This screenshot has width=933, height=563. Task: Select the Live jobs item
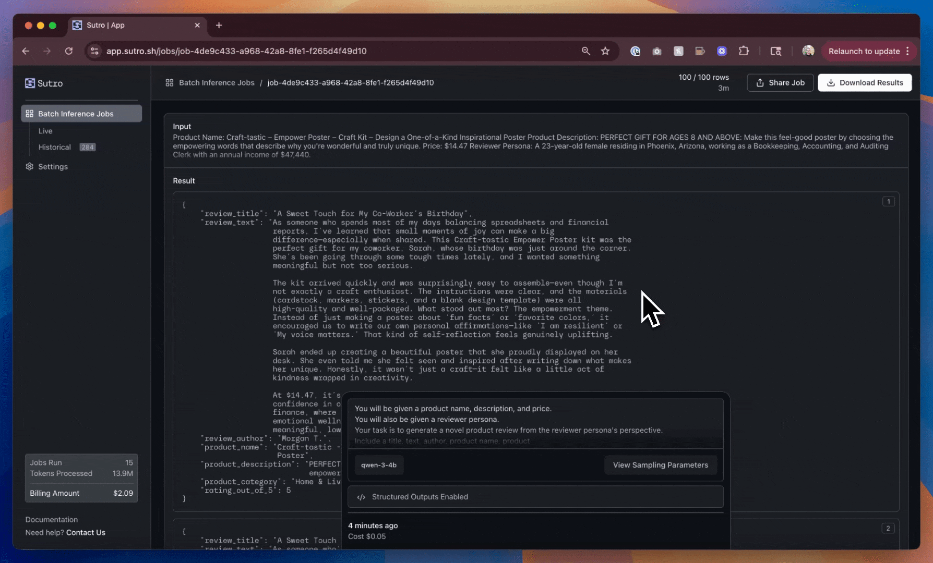(45, 131)
